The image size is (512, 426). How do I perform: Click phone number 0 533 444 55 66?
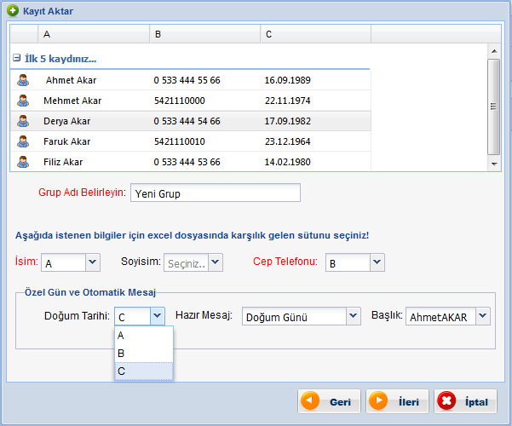pyautogui.click(x=187, y=80)
